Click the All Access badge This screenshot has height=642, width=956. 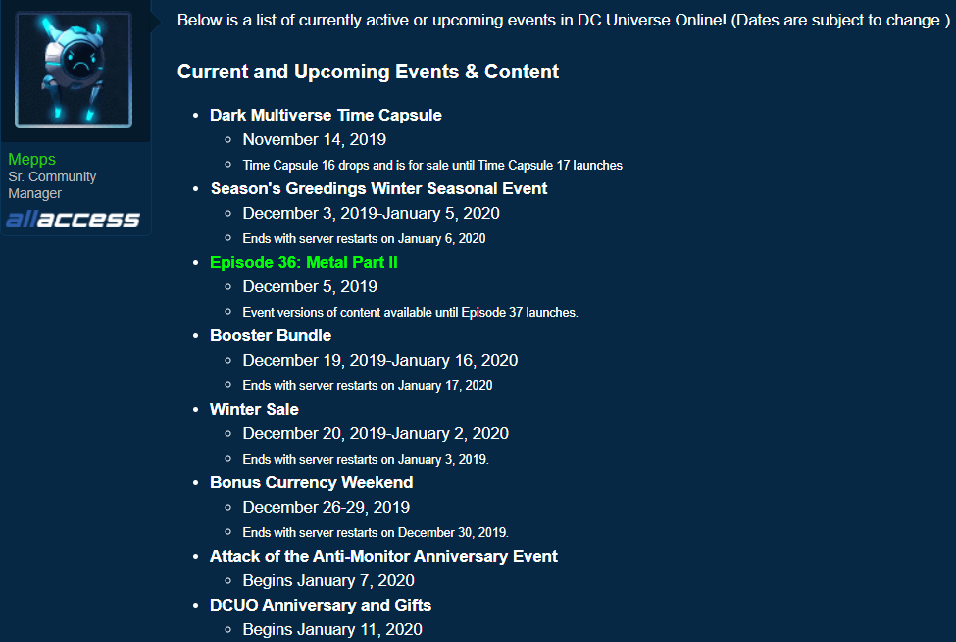(x=74, y=220)
